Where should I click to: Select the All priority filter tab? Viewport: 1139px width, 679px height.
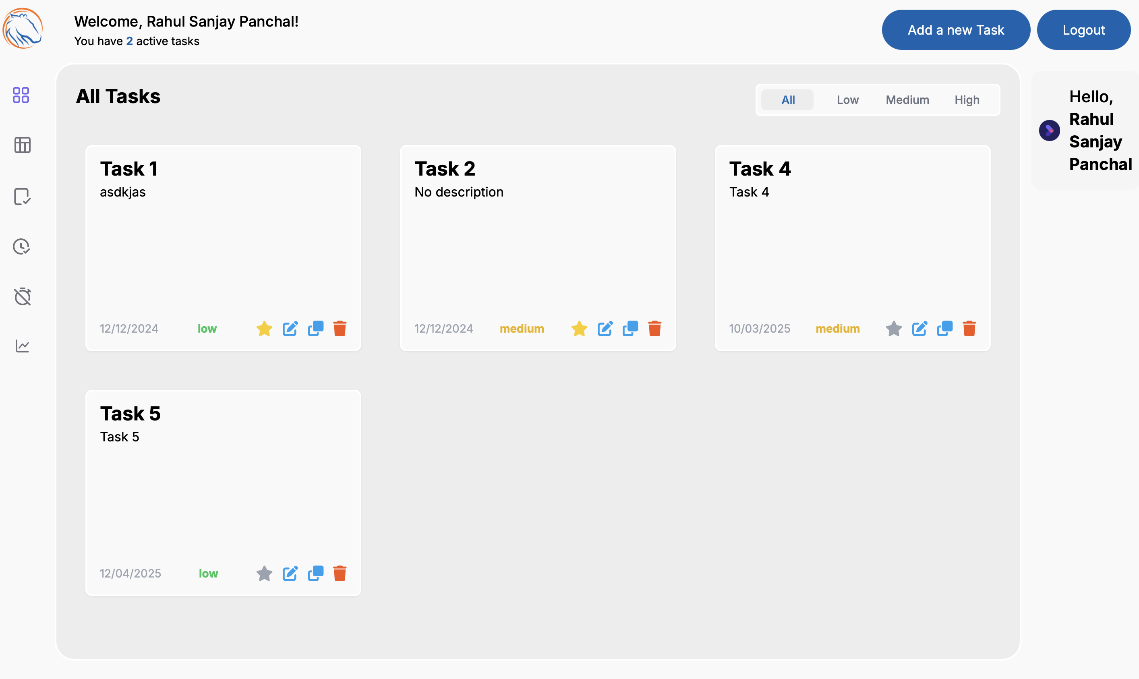tap(788, 100)
